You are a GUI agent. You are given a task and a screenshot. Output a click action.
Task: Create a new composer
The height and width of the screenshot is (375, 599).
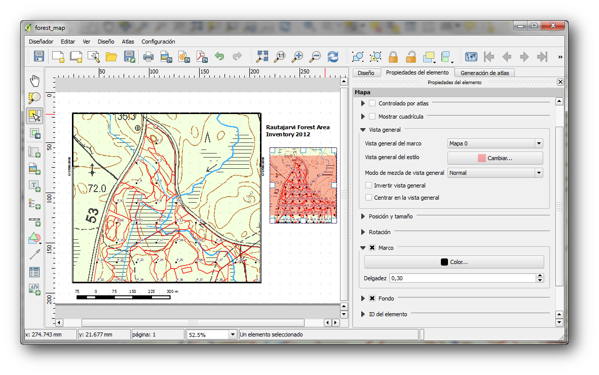(58, 57)
